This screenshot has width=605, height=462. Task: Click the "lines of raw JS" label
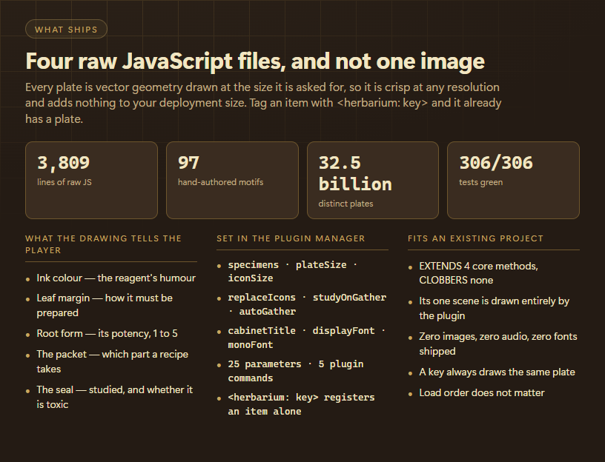[x=65, y=182]
